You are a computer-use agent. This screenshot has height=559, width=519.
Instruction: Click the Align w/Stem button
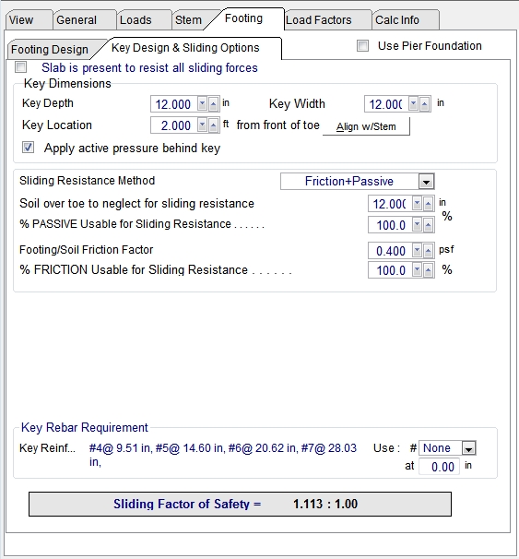[366, 126]
